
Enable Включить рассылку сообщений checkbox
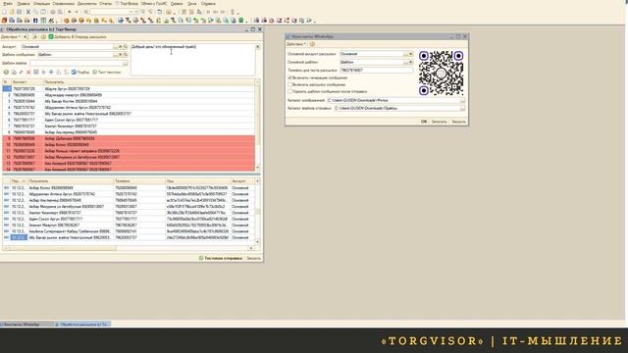(x=290, y=84)
